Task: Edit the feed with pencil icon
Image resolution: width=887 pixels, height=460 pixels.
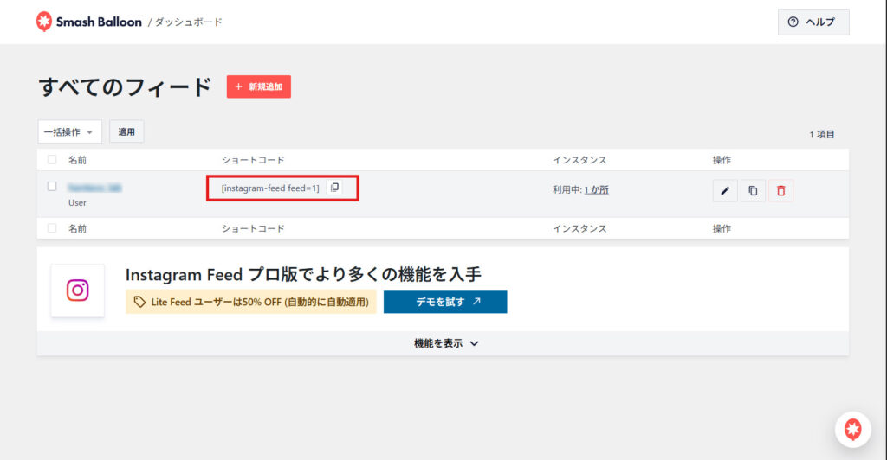Action: coord(725,191)
